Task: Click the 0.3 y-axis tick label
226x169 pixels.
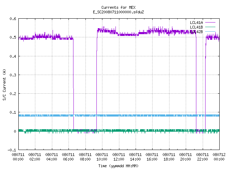Action: point(13,75)
